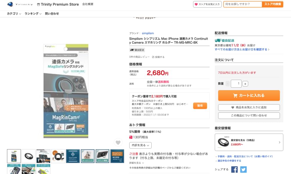Decrease quantity with the minus button
Viewport: 291px width, 174px height.
pyautogui.click(x=228, y=84)
